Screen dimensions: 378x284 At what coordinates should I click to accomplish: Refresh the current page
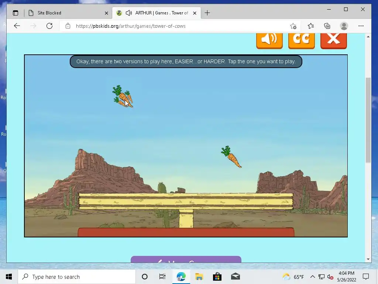coord(49,26)
